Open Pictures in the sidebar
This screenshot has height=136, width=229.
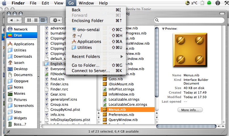tap(22, 100)
